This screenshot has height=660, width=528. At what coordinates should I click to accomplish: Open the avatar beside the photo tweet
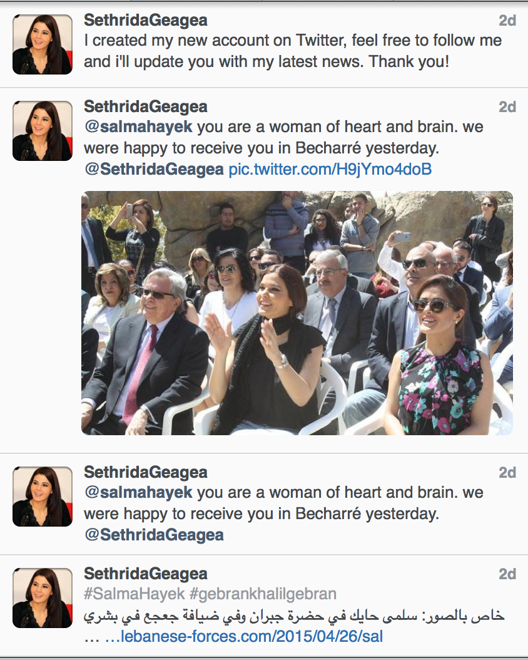(43, 131)
